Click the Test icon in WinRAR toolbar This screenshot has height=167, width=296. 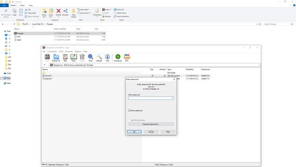[65, 58]
